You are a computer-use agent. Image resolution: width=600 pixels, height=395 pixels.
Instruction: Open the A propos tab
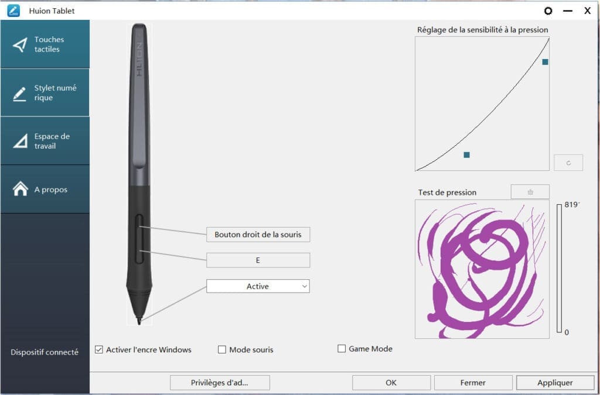[x=45, y=190]
